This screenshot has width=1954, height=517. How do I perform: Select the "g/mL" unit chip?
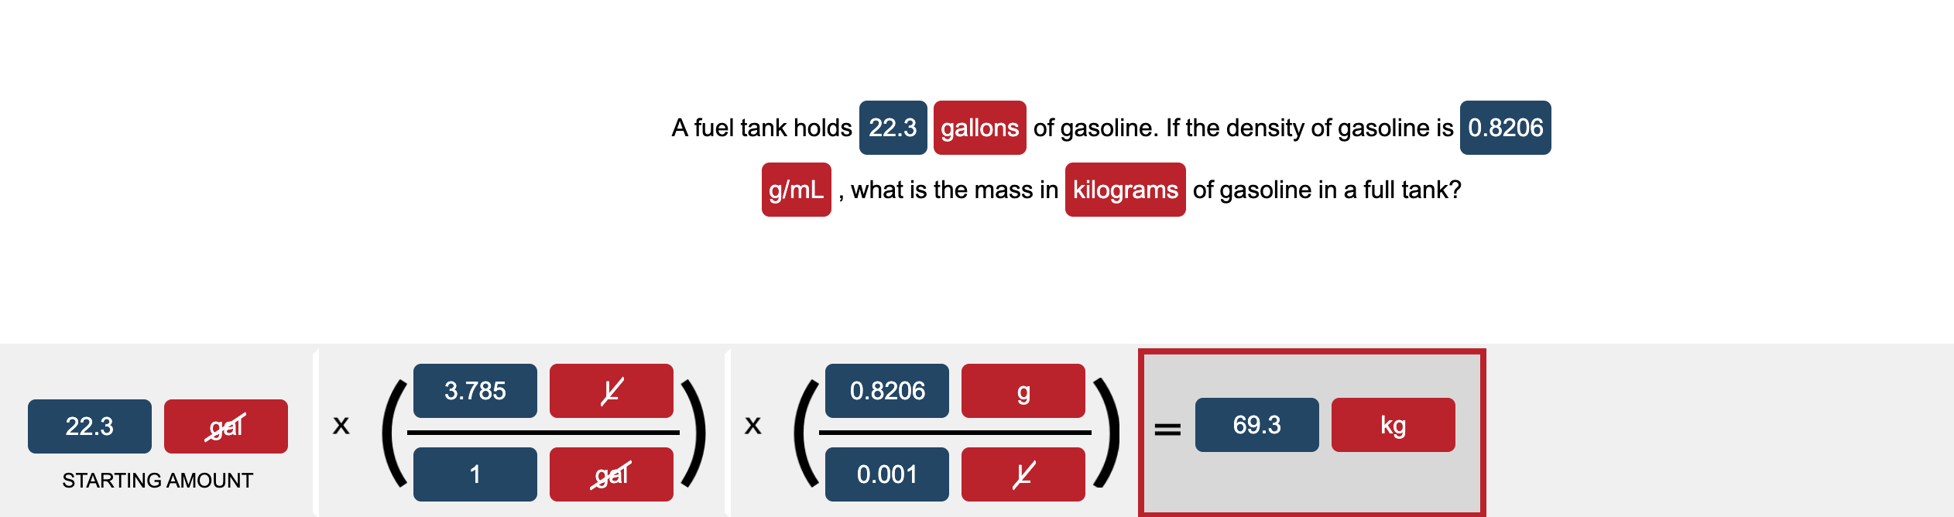pyautogui.click(x=796, y=190)
